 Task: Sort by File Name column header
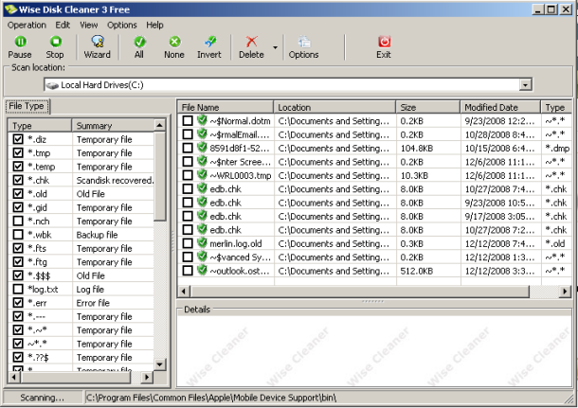[x=226, y=107]
